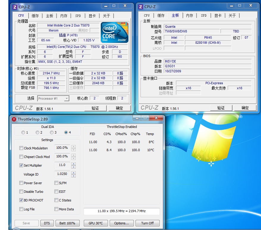Decrease the Set Multiplier value
Image resolution: width=261 pixels, height=230 pixels.
pyautogui.click(x=73, y=167)
